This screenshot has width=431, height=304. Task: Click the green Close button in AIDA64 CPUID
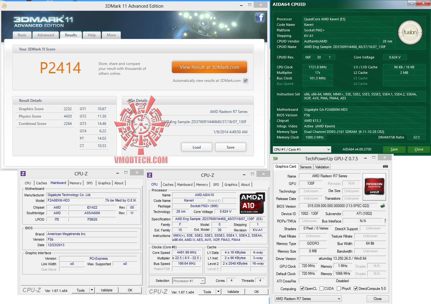(x=419, y=149)
